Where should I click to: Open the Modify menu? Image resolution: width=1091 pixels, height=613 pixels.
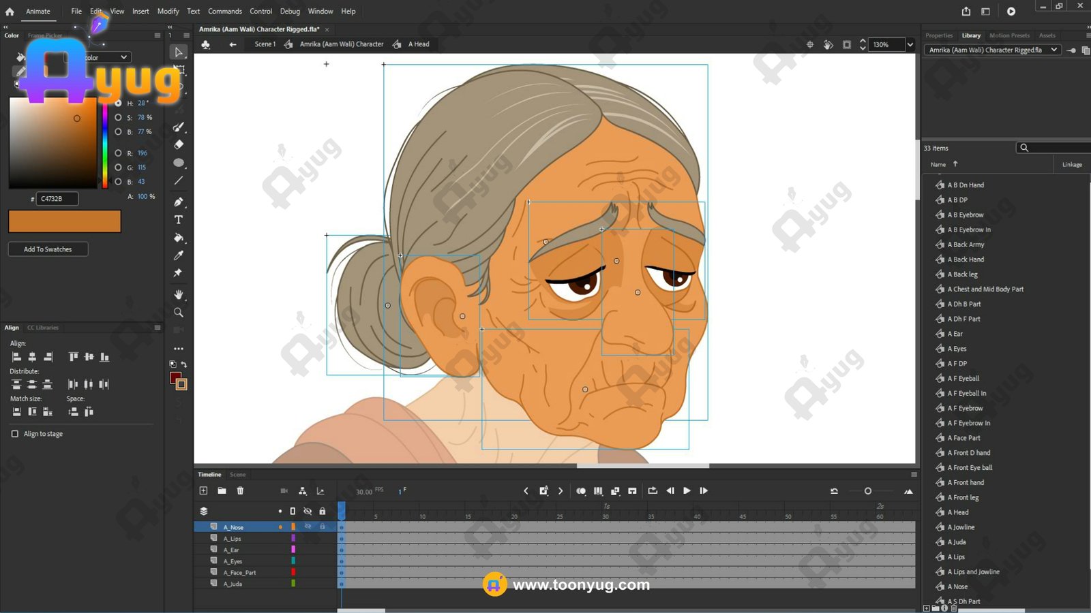point(168,11)
